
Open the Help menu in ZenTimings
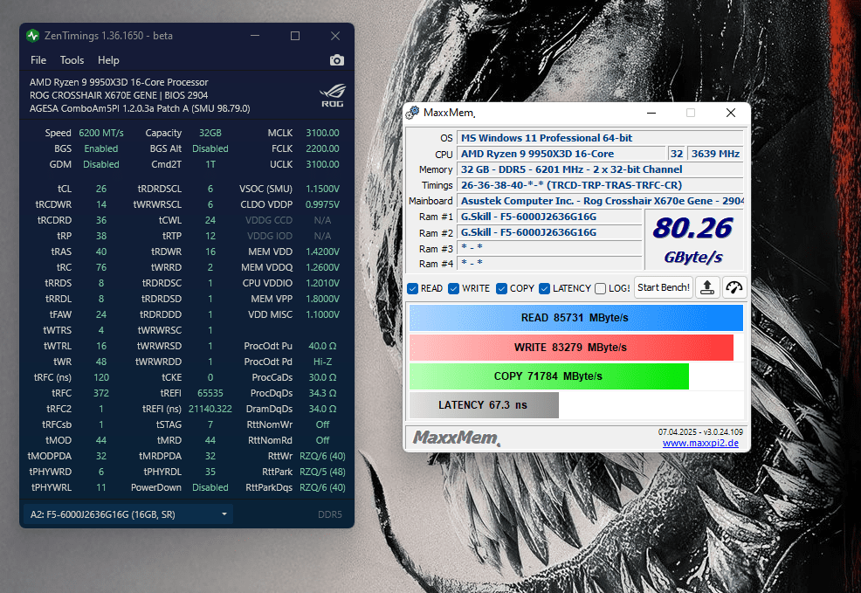click(x=108, y=60)
